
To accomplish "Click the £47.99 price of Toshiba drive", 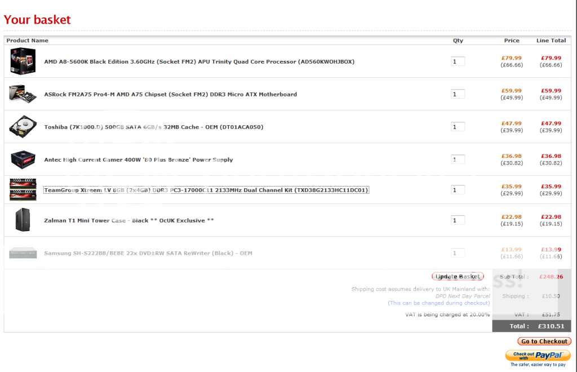I will 512,123.
